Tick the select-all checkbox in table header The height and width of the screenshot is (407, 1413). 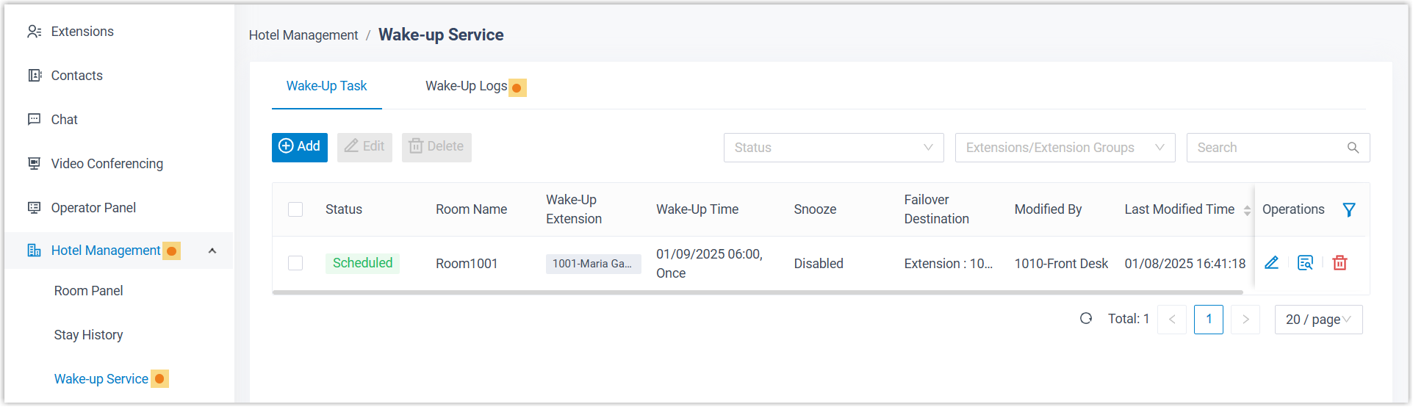tap(295, 209)
